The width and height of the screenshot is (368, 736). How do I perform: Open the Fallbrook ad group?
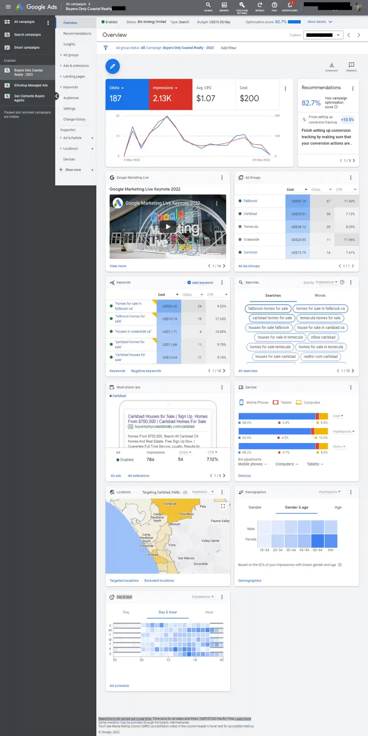pyautogui.click(x=250, y=201)
